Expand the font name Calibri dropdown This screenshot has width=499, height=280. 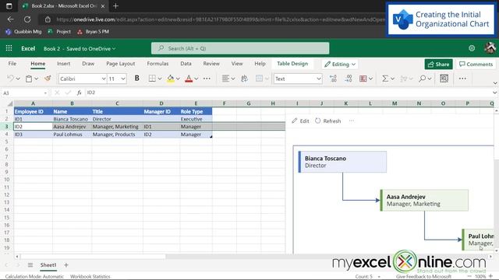point(104,79)
